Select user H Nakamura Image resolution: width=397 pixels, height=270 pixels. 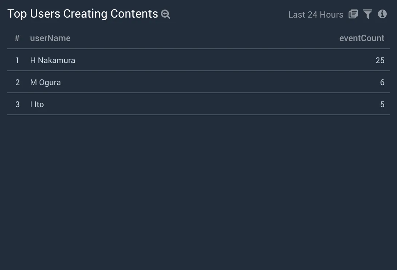point(52,60)
